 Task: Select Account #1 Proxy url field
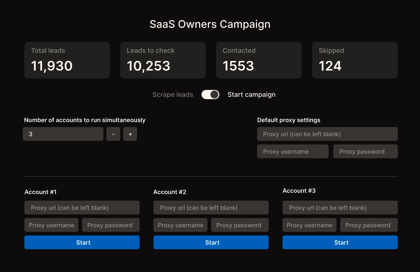82,208
